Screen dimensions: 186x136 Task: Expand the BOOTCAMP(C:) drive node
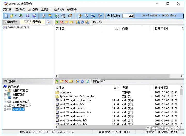5,102
